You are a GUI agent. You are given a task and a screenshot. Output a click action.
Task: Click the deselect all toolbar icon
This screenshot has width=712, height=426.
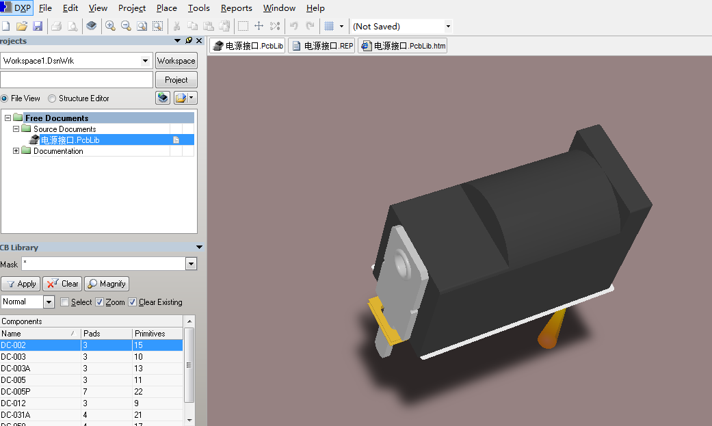275,27
